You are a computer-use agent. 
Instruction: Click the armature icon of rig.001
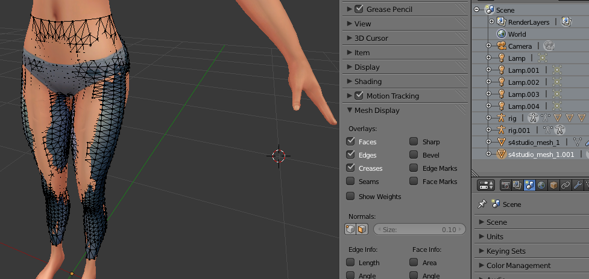501,130
